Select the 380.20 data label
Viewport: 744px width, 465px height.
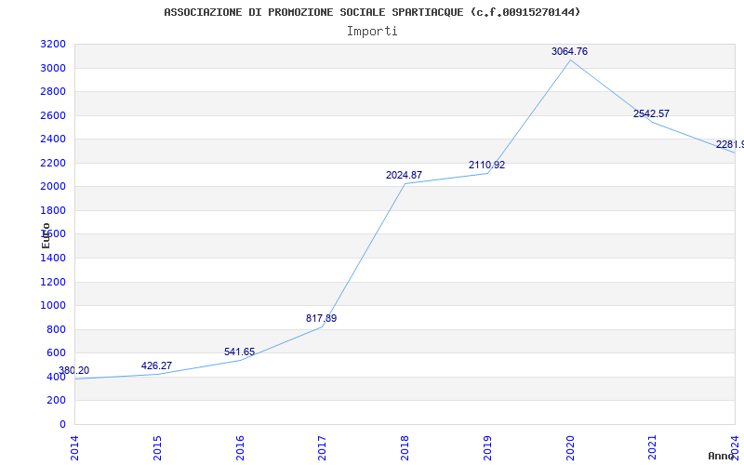[x=73, y=370]
